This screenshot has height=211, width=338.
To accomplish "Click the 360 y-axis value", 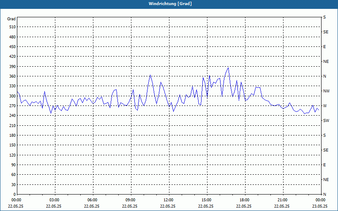I will coord(13,76).
